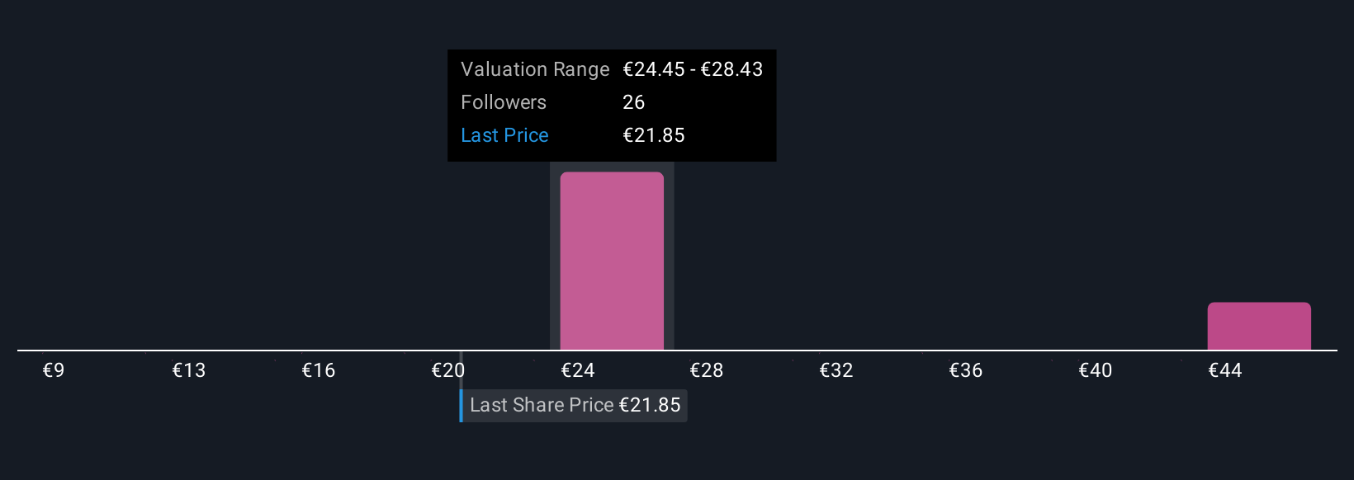Click the small pink bar above €44
The height and width of the screenshot is (480, 1354).
(1259, 326)
